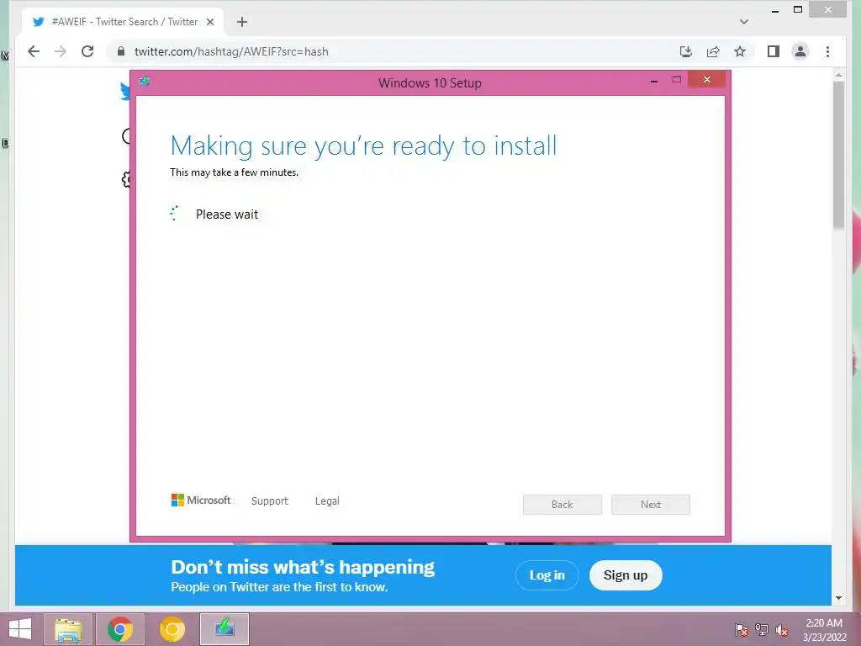Open the Chrome three-dot menu
Viewport: 861px width, 646px height.
(827, 51)
